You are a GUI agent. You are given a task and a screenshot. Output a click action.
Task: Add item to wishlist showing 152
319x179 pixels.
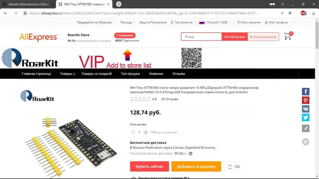pos(234,167)
